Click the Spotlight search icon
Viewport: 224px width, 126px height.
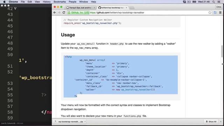213,2
